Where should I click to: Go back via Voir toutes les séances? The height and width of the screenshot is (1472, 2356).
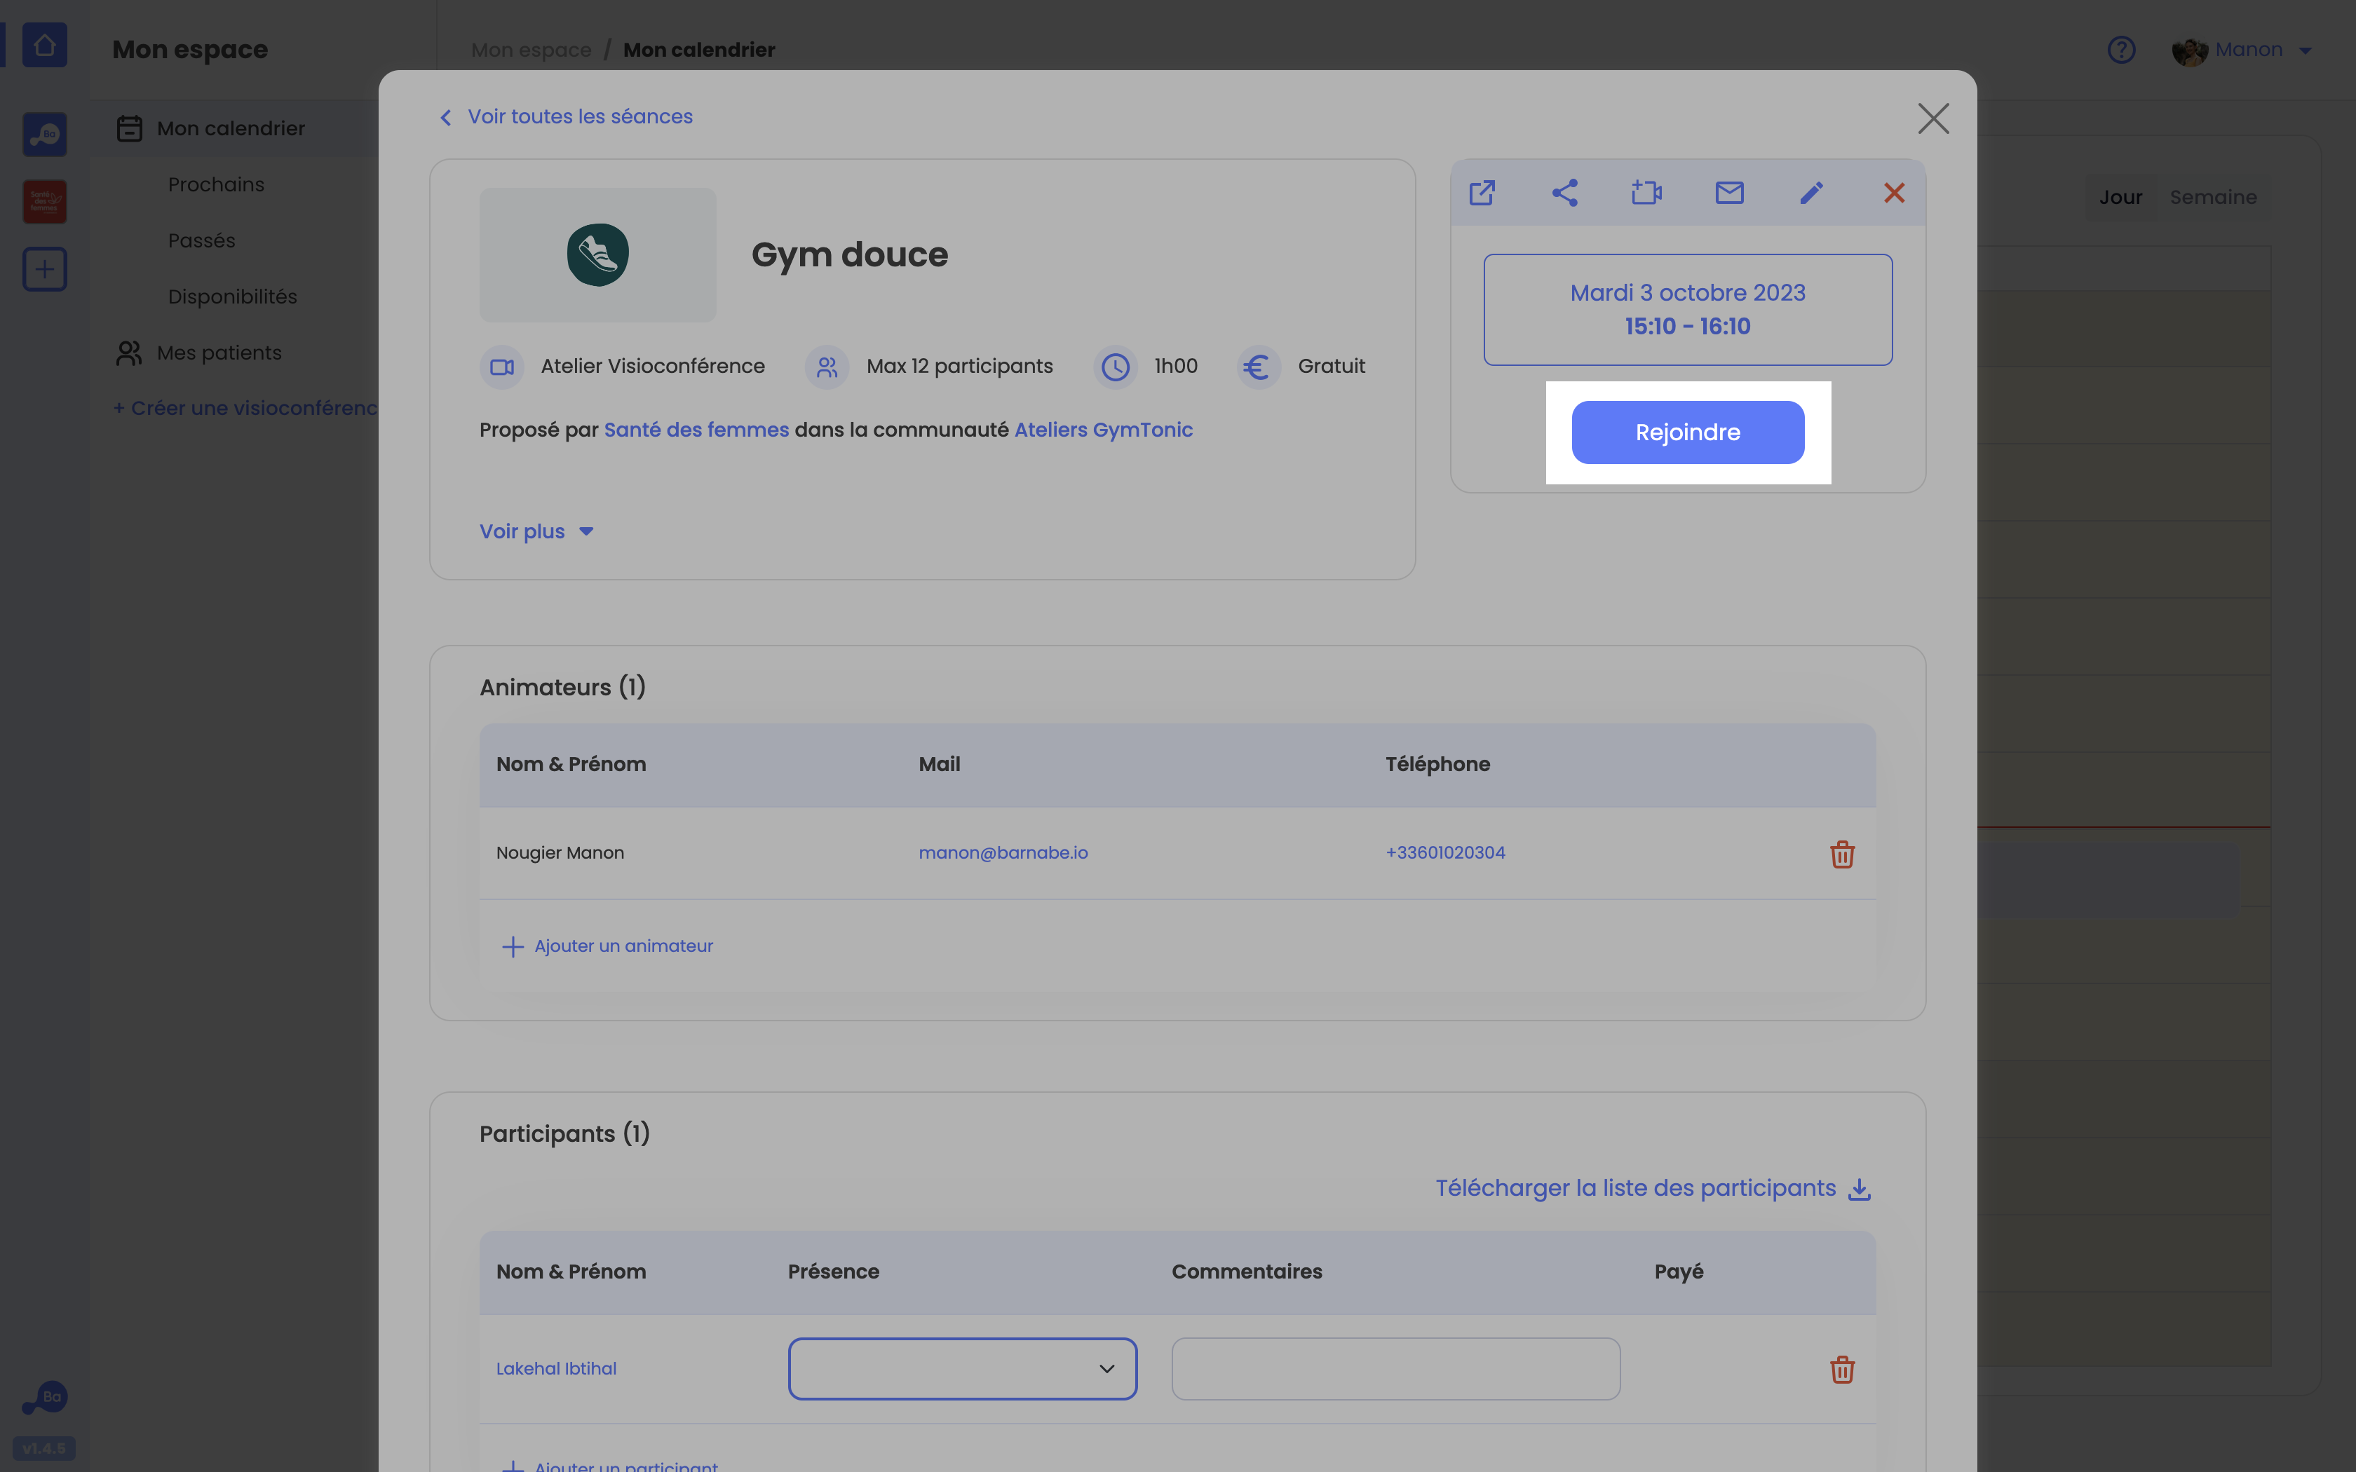tap(567, 117)
